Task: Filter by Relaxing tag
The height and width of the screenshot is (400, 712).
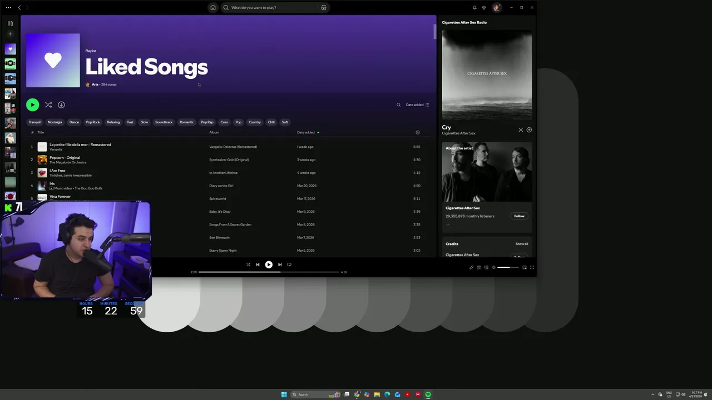Action: tap(113, 122)
